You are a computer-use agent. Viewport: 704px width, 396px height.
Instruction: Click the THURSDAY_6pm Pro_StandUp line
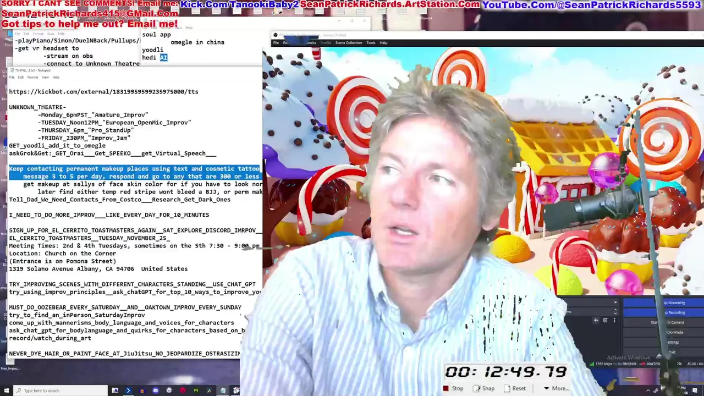pyautogui.click(x=86, y=130)
